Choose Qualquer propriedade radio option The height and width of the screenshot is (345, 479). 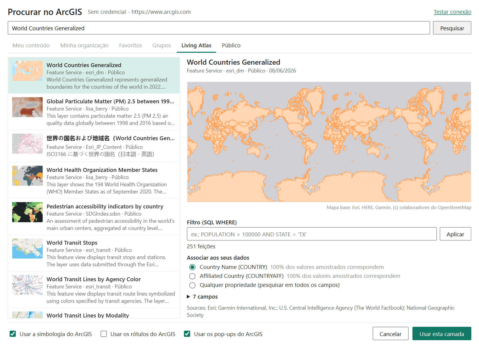tap(192, 285)
